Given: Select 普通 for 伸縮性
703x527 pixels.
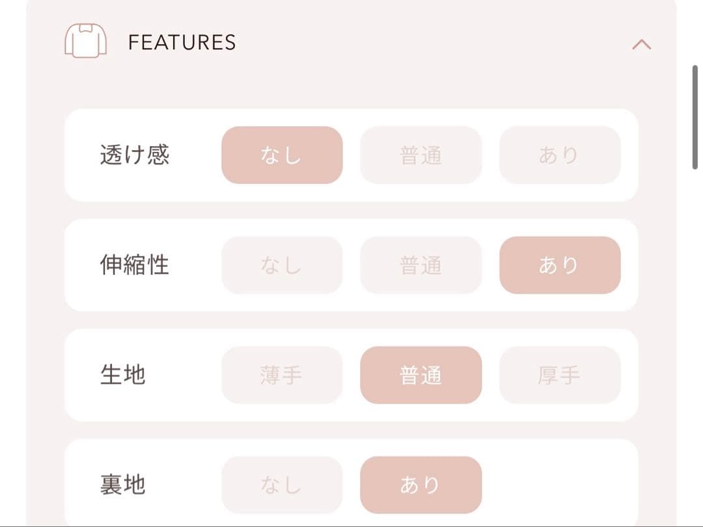Looking at the screenshot, I should tap(421, 264).
